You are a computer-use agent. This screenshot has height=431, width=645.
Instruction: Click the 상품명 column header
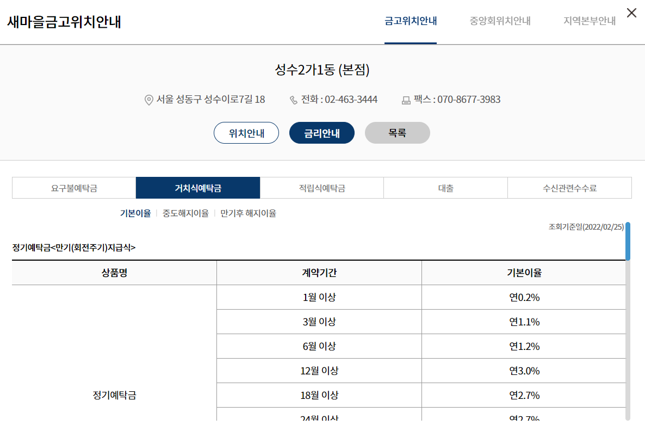pos(114,273)
